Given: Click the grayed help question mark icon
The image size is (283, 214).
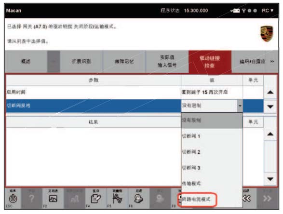Looking at the screenshot, I should point(32,198).
